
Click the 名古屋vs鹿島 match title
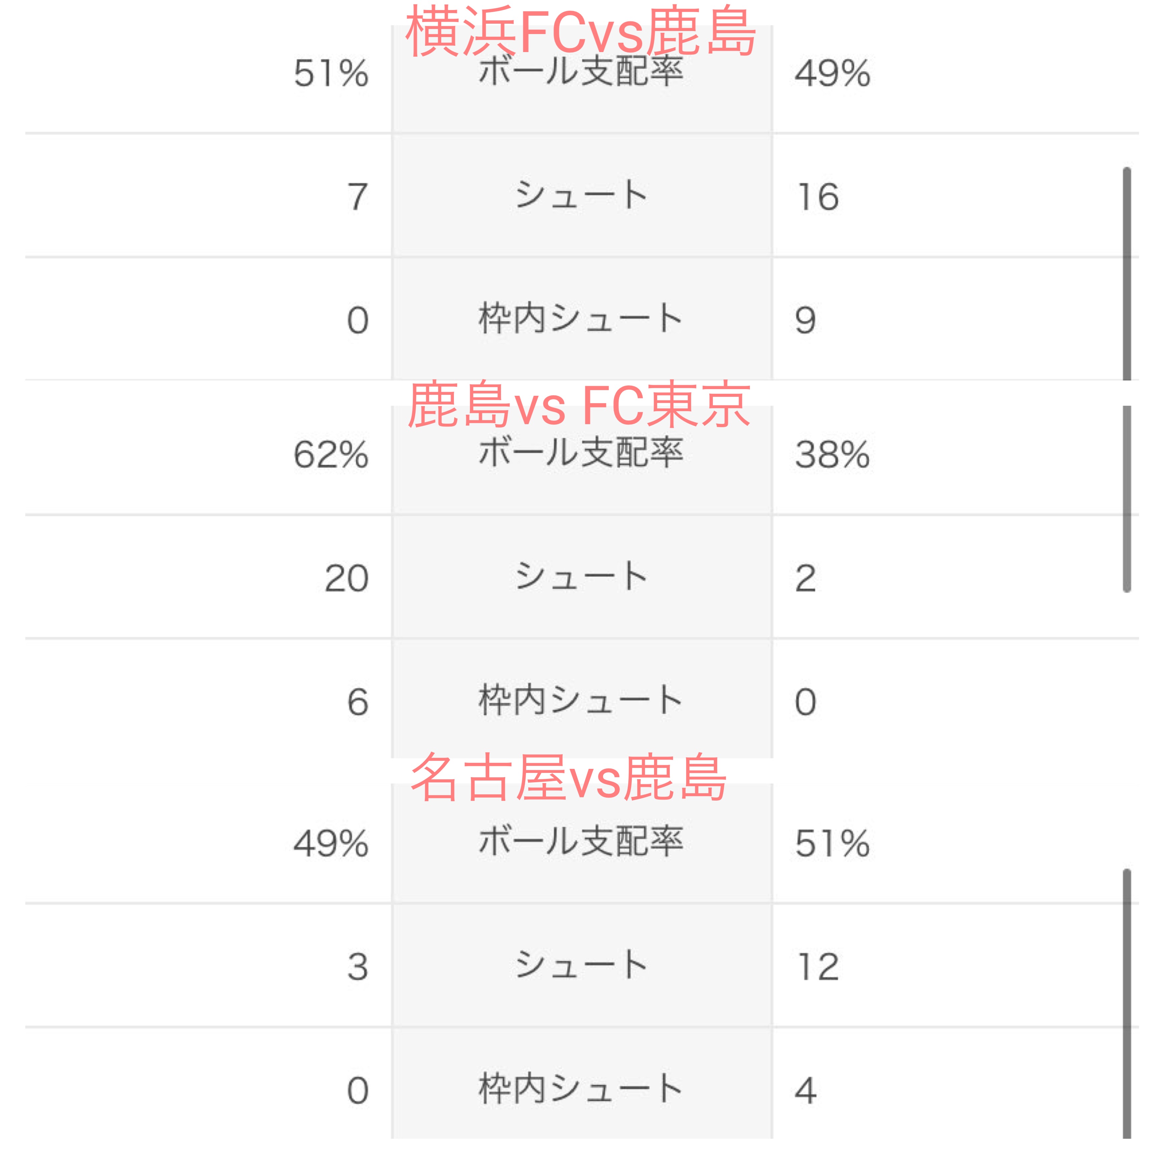coord(569,778)
